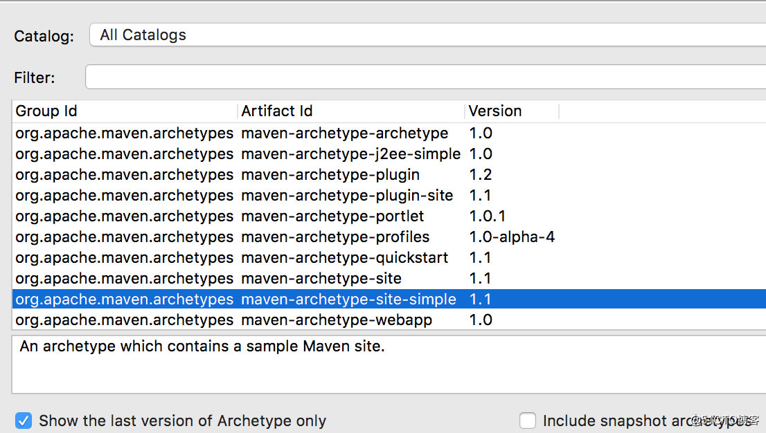The width and height of the screenshot is (766, 433).
Task: Sort by the Group Id column header
Action: [125, 111]
